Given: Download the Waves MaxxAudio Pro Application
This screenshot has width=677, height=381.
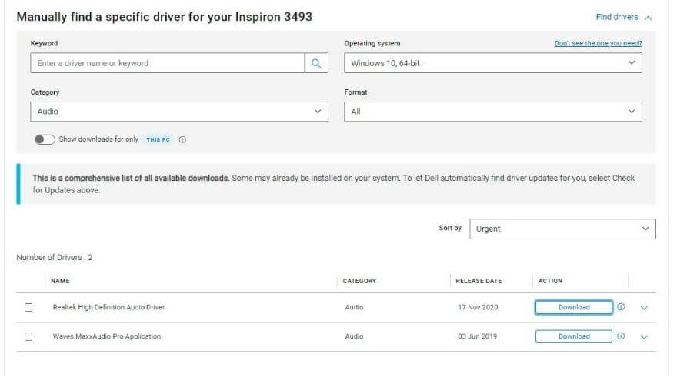Looking at the screenshot, I should (573, 336).
